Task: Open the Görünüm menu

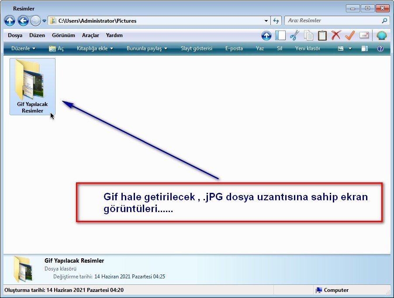Action: [x=63, y=35]
